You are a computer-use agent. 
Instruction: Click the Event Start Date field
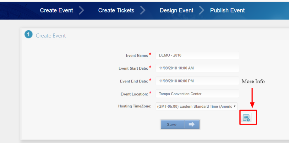[197, 68]
